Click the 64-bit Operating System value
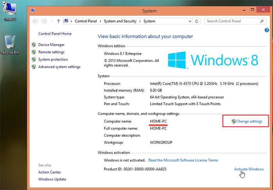This screenshot has height=190, width=273. [187, 97]
